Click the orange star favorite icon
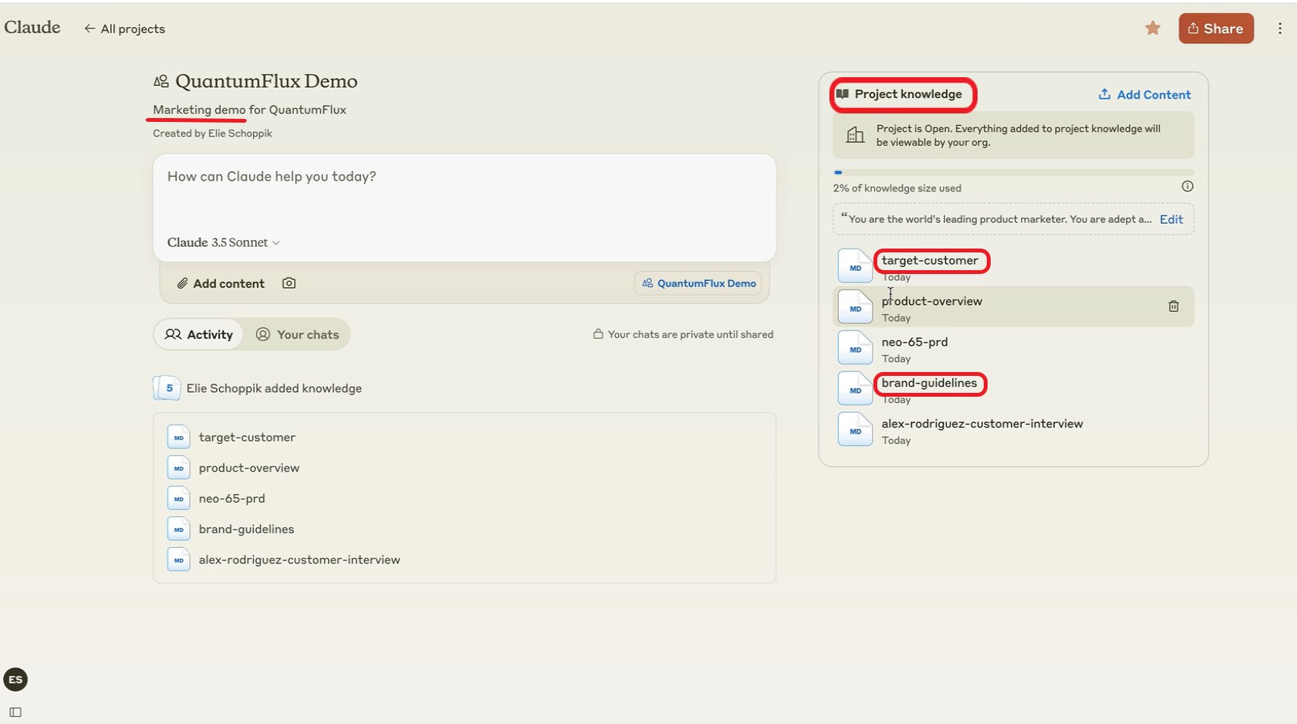Screen dimensions: 1297x724 (1152, 29)
